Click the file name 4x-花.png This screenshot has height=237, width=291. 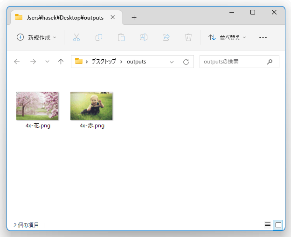click(x=38, y=125)
